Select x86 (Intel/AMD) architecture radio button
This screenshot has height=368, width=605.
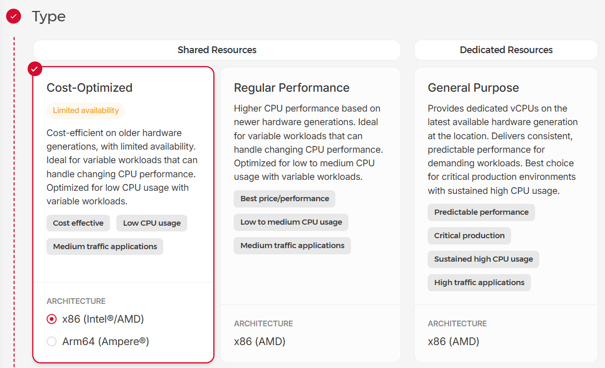52,319
